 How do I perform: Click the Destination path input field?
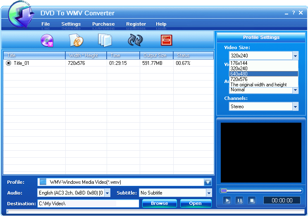tap(88, 203)
